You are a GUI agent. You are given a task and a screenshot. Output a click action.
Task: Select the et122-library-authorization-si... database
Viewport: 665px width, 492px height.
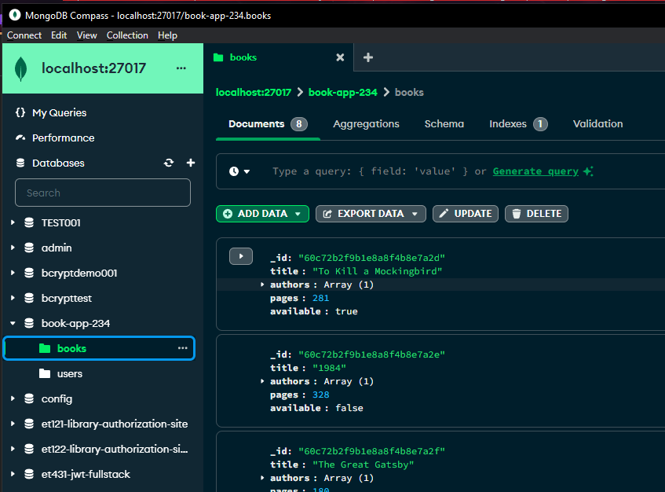pyautogui.click(x=115, y=449)
